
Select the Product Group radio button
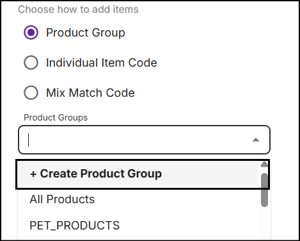(x=31, y=33)
